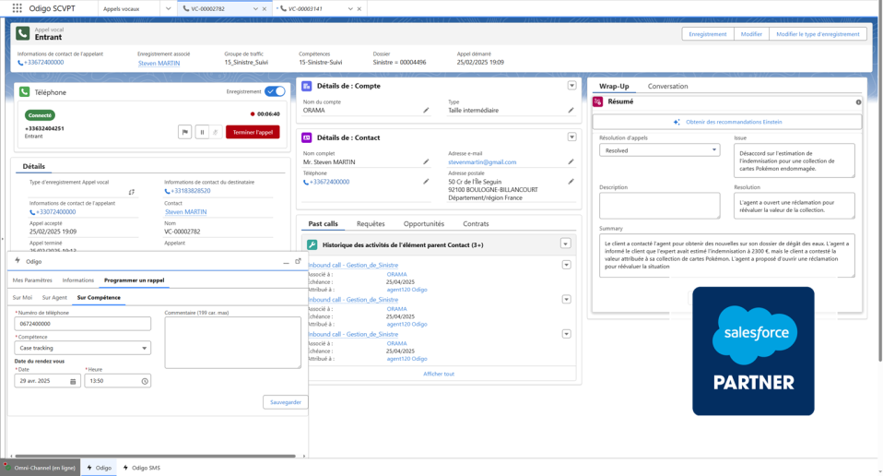Click the Résumé info icon
883x476 pixels.
[x=858, y=102]
